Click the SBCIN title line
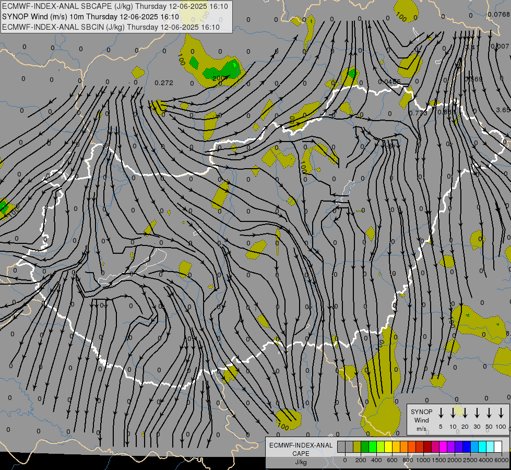The image size is (511, 470). [x=111, y=27]
